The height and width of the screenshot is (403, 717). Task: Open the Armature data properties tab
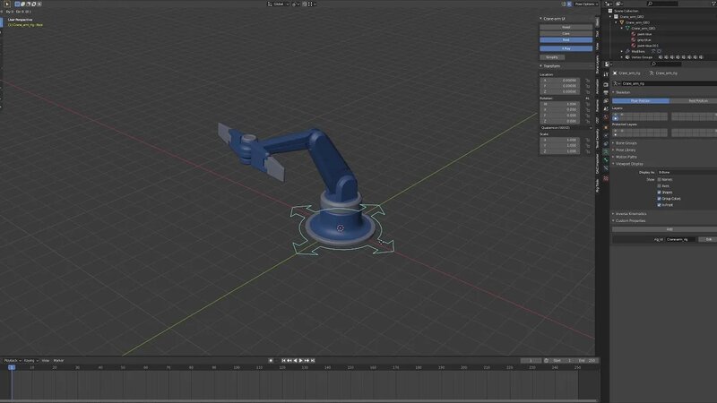606,151
